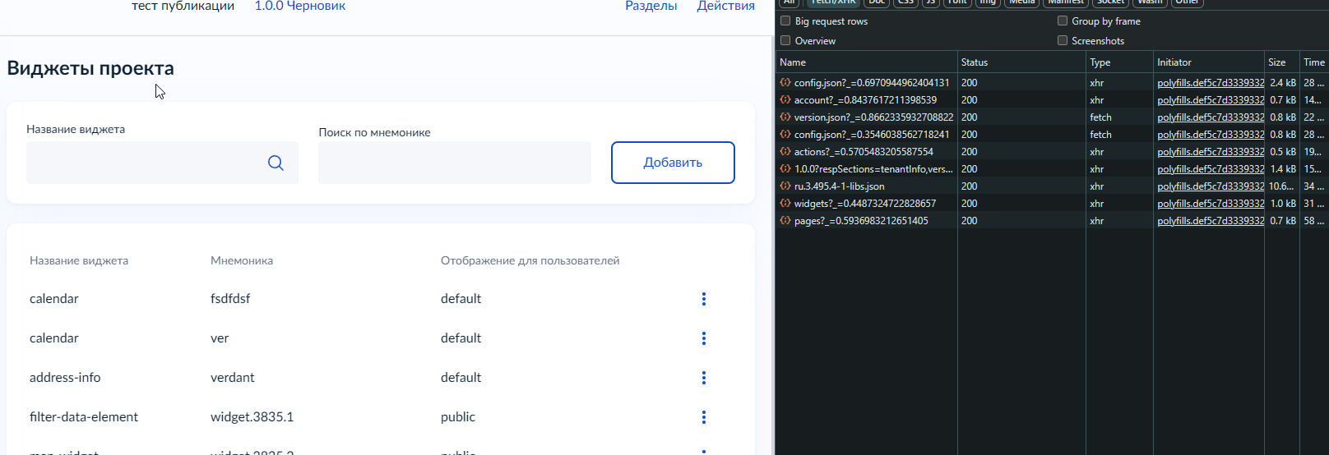Click the Виджеты проекта heading
1329x455 pixels.
(90, 68)
